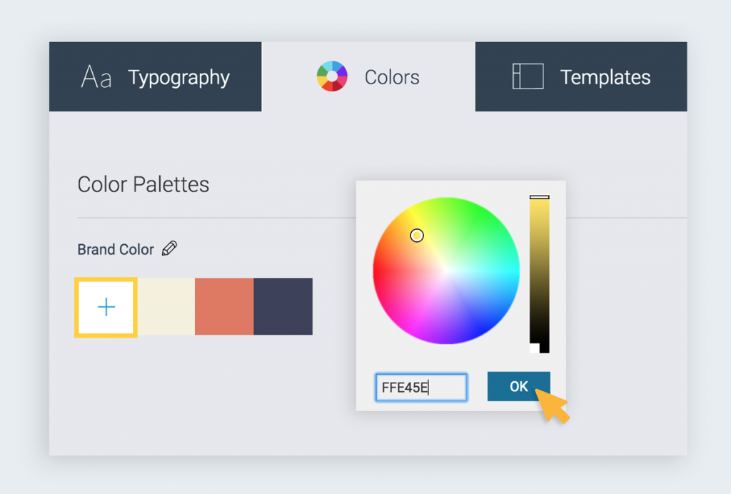Screen dimensions: 731x494
Task: Click the highlighted add-swatch tile
Action: (106, 306)
